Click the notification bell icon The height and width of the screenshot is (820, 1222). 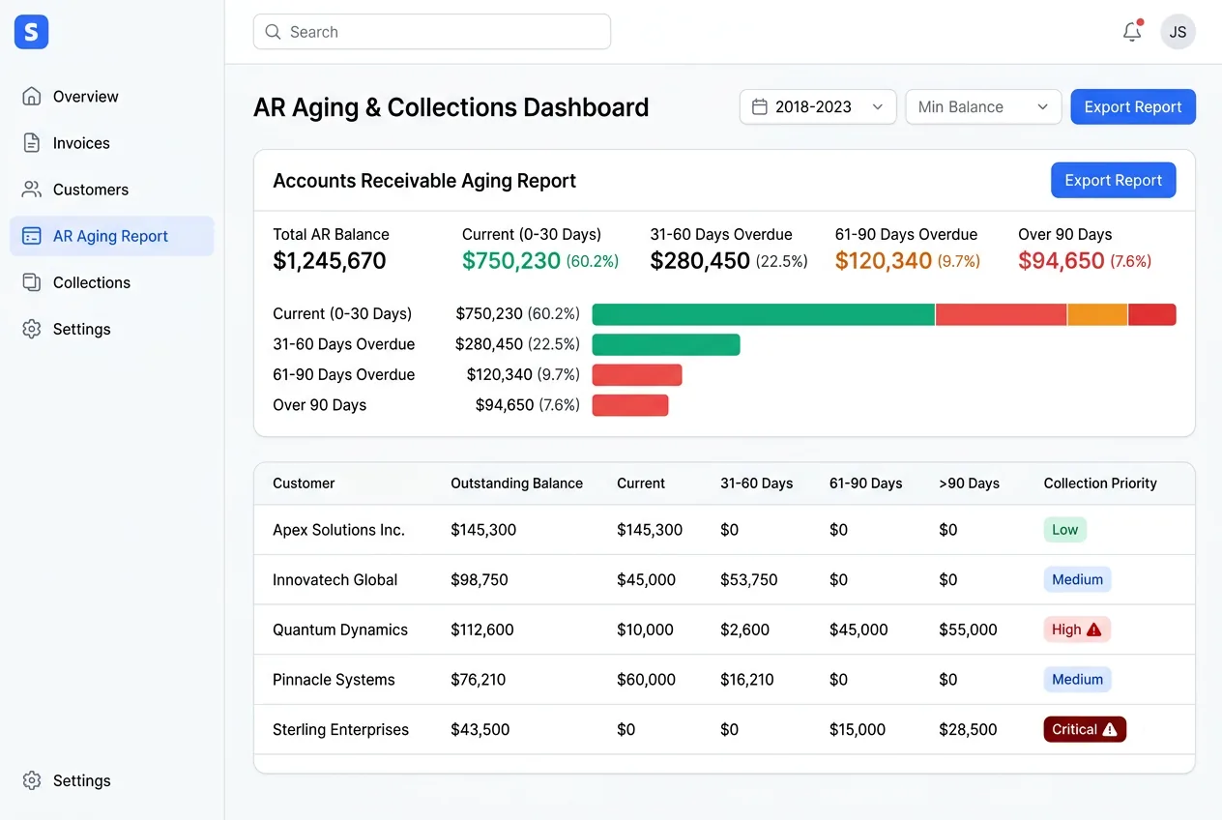(1131, 31)
